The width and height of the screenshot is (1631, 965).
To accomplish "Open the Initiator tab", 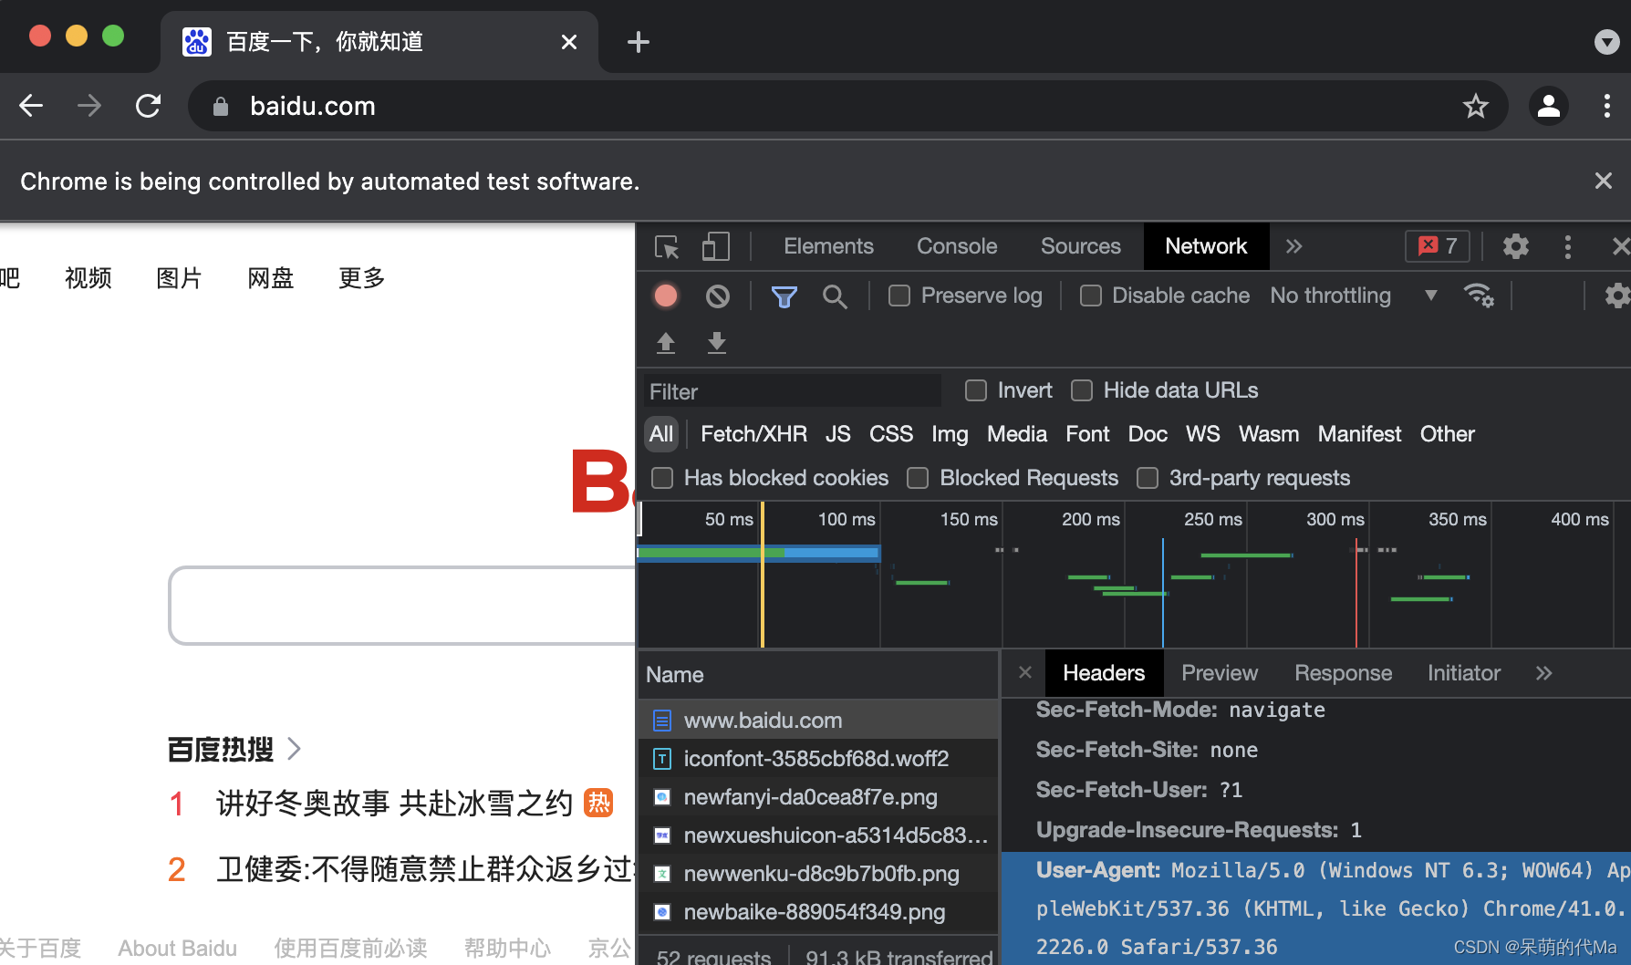I will (1464, 673).
